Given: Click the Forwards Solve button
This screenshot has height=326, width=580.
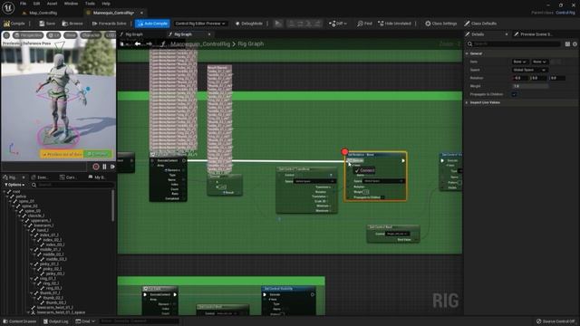Looking at the screenshot, I should (x=109, y=24).
